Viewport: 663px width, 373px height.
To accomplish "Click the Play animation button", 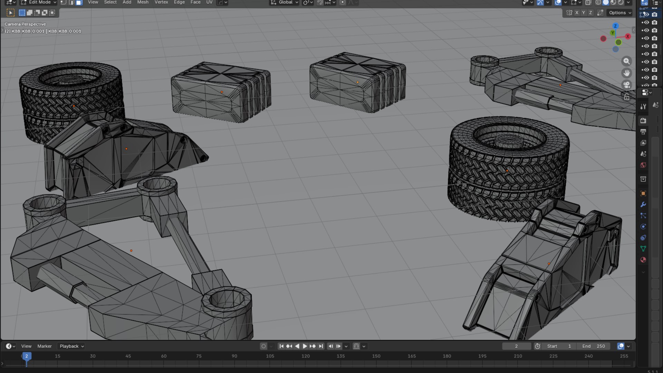I will pyautogui.click(x=305, y=346).
